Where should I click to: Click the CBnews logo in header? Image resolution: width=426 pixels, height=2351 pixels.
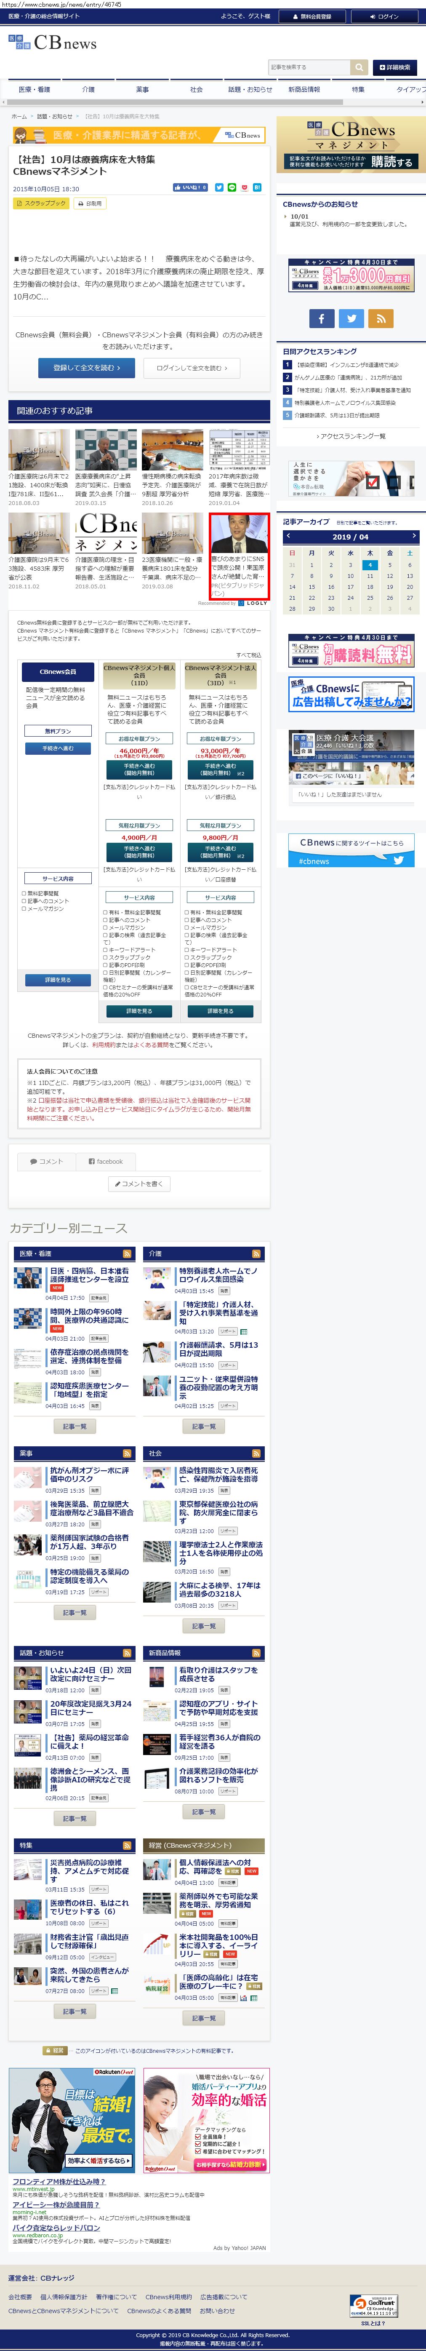pos(52,43)
